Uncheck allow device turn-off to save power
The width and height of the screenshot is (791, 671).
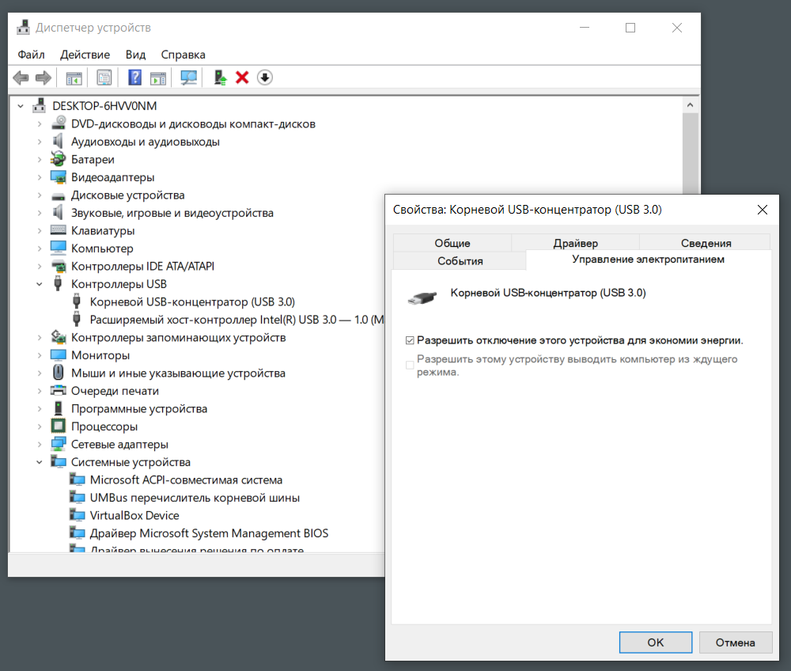click(410, 341)
